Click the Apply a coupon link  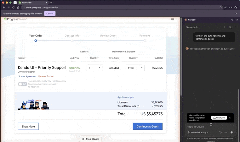[126, 97]
